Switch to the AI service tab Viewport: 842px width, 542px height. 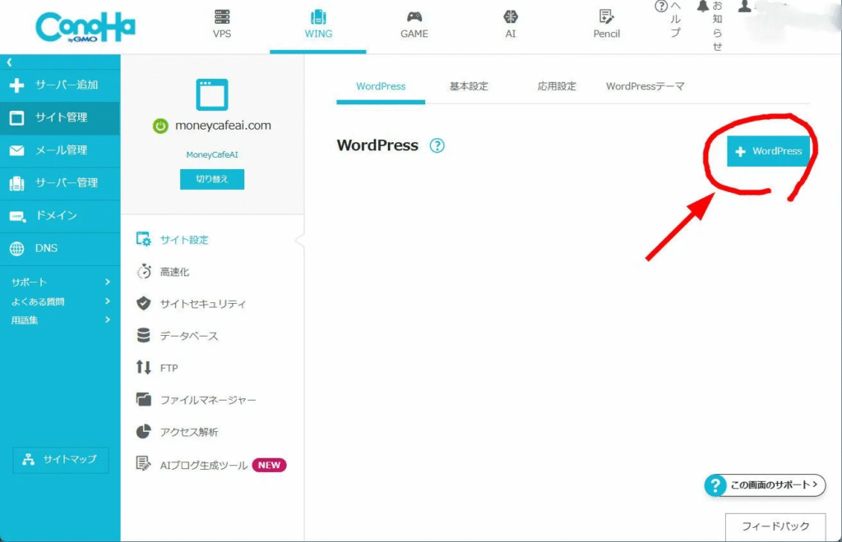tap(510, 25)
